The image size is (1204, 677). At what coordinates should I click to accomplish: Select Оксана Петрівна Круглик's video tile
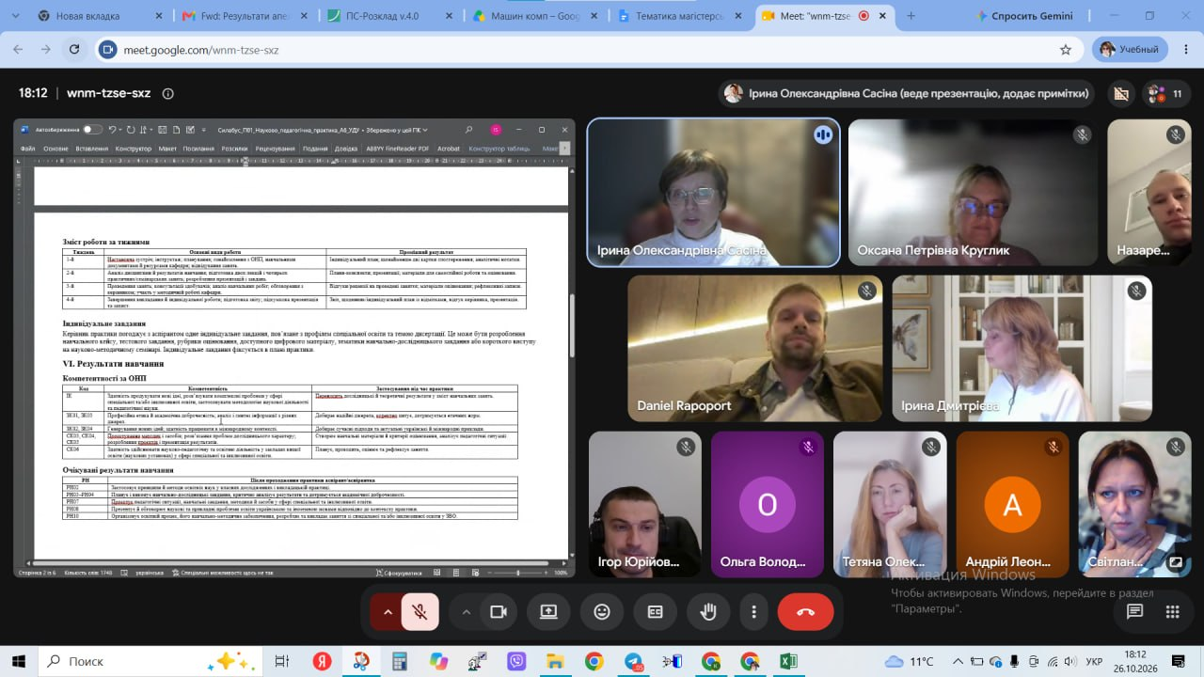pos(973,193)
